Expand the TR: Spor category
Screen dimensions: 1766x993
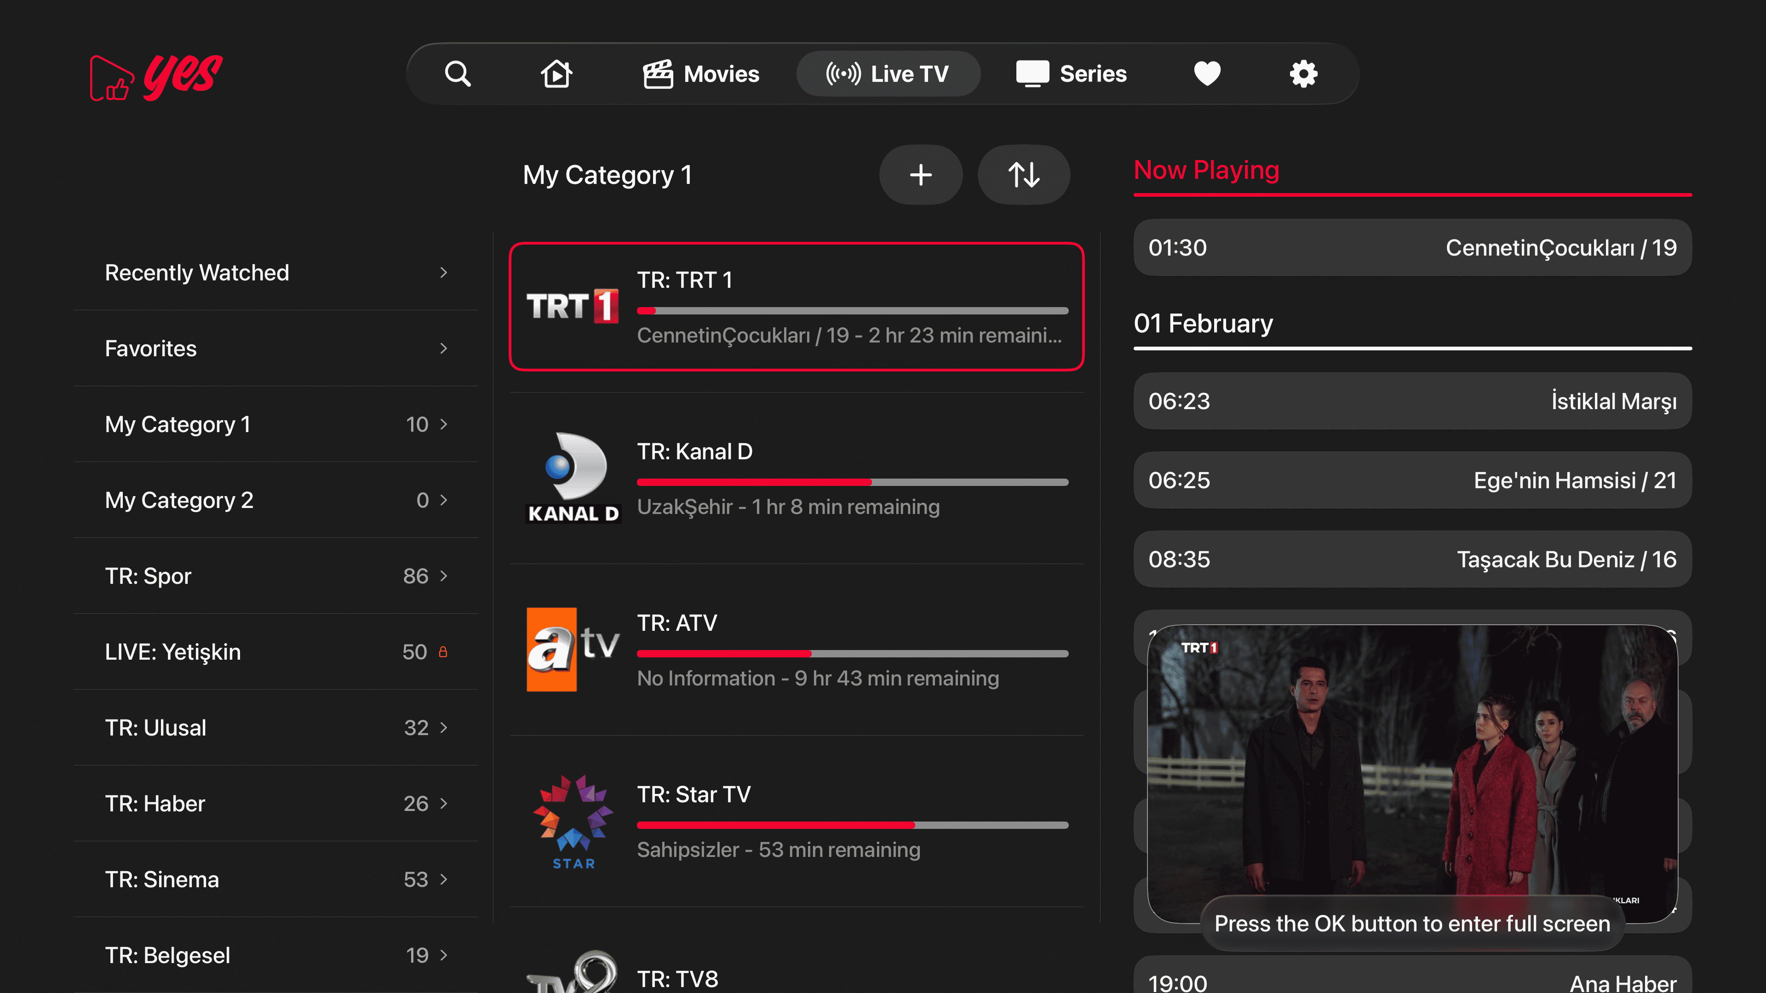click(444, 576)
